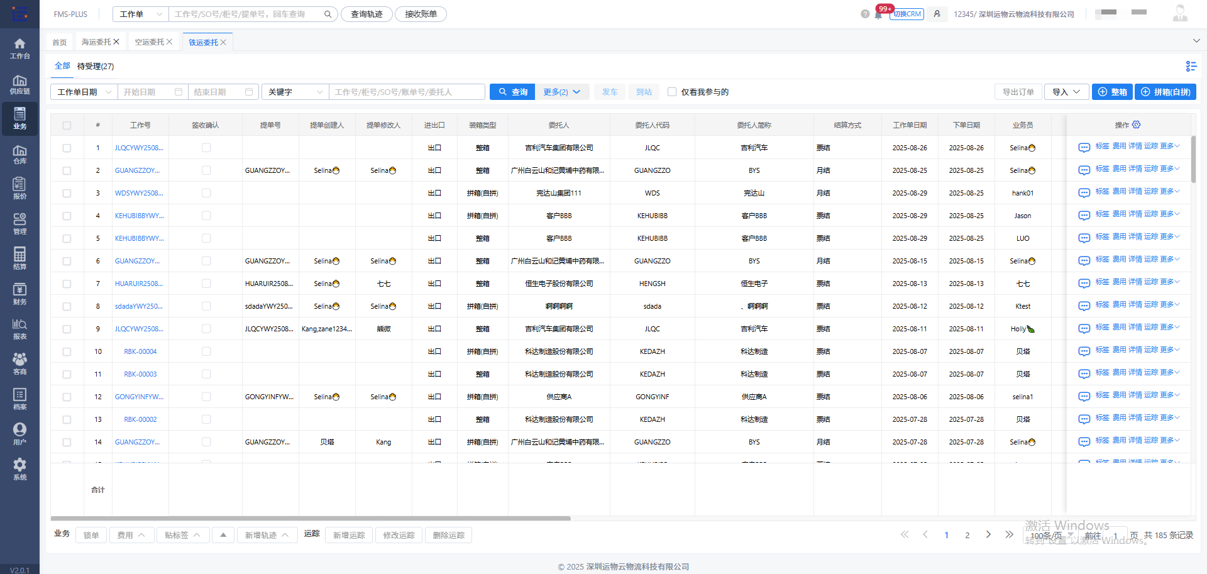This screenshot has width=1207, height=574.
Task: Open the 供应链 sidebar module
Action: 19,84
